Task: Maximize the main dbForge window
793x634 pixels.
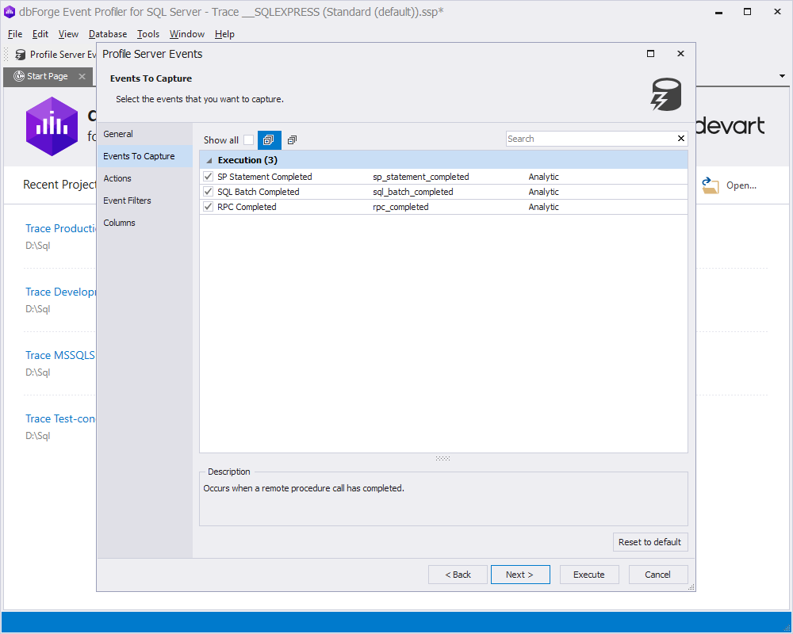Action: 748,12
